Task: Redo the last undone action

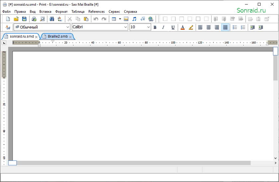Action: click(104, 19)
